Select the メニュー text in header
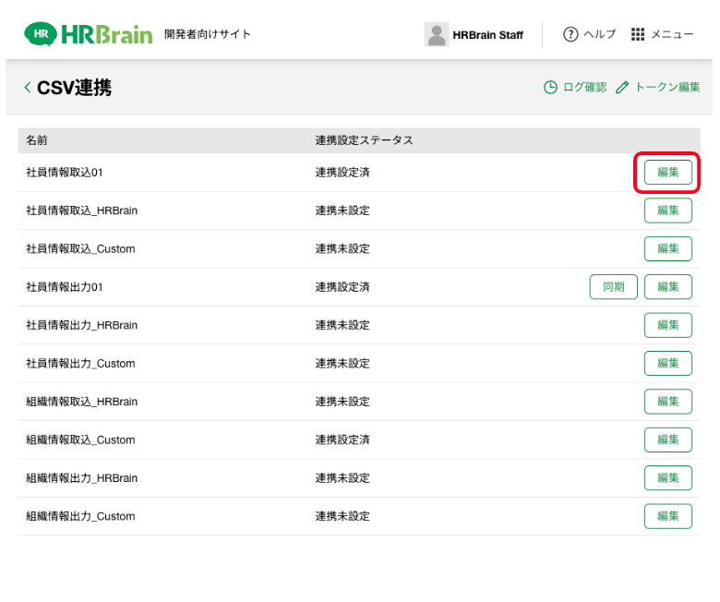 pos(672,34)
